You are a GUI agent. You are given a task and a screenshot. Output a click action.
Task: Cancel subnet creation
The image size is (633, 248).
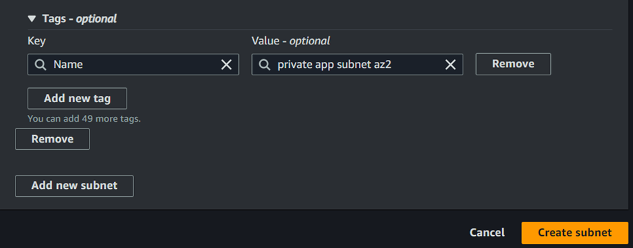pos(487,233)
